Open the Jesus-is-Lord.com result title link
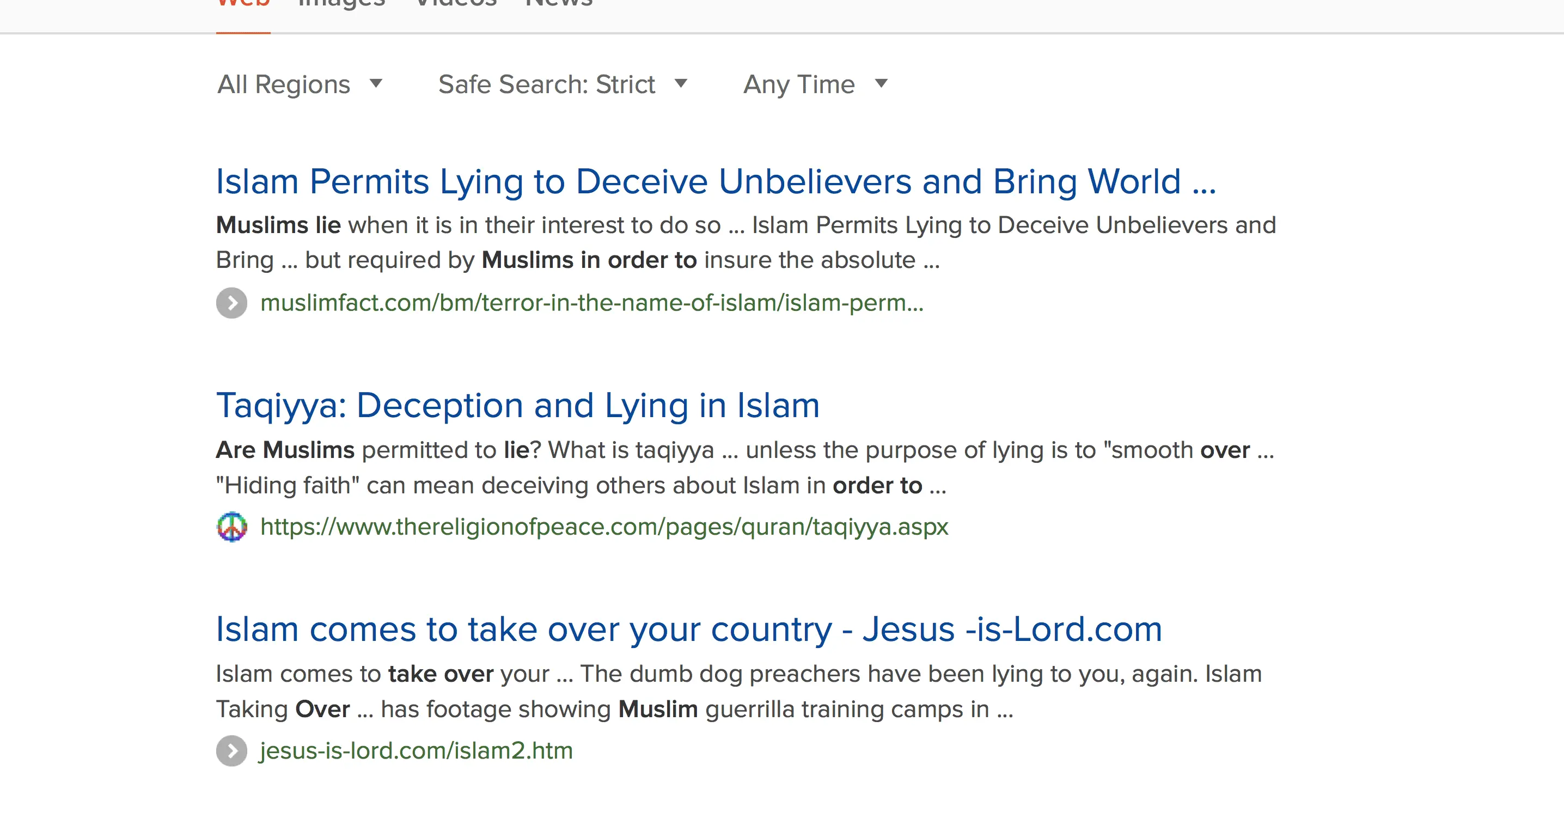 (688, 629)
